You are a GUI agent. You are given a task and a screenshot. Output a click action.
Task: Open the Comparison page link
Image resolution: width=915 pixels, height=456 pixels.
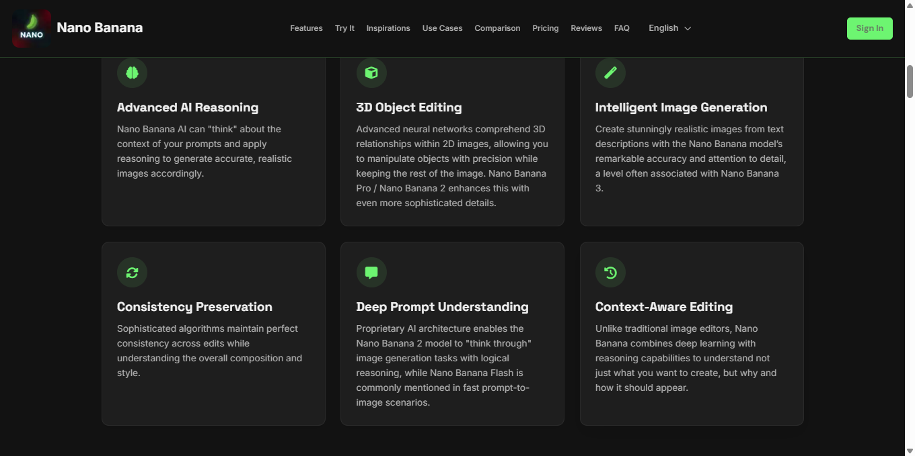pyautogui.click(x=497, y=28)
